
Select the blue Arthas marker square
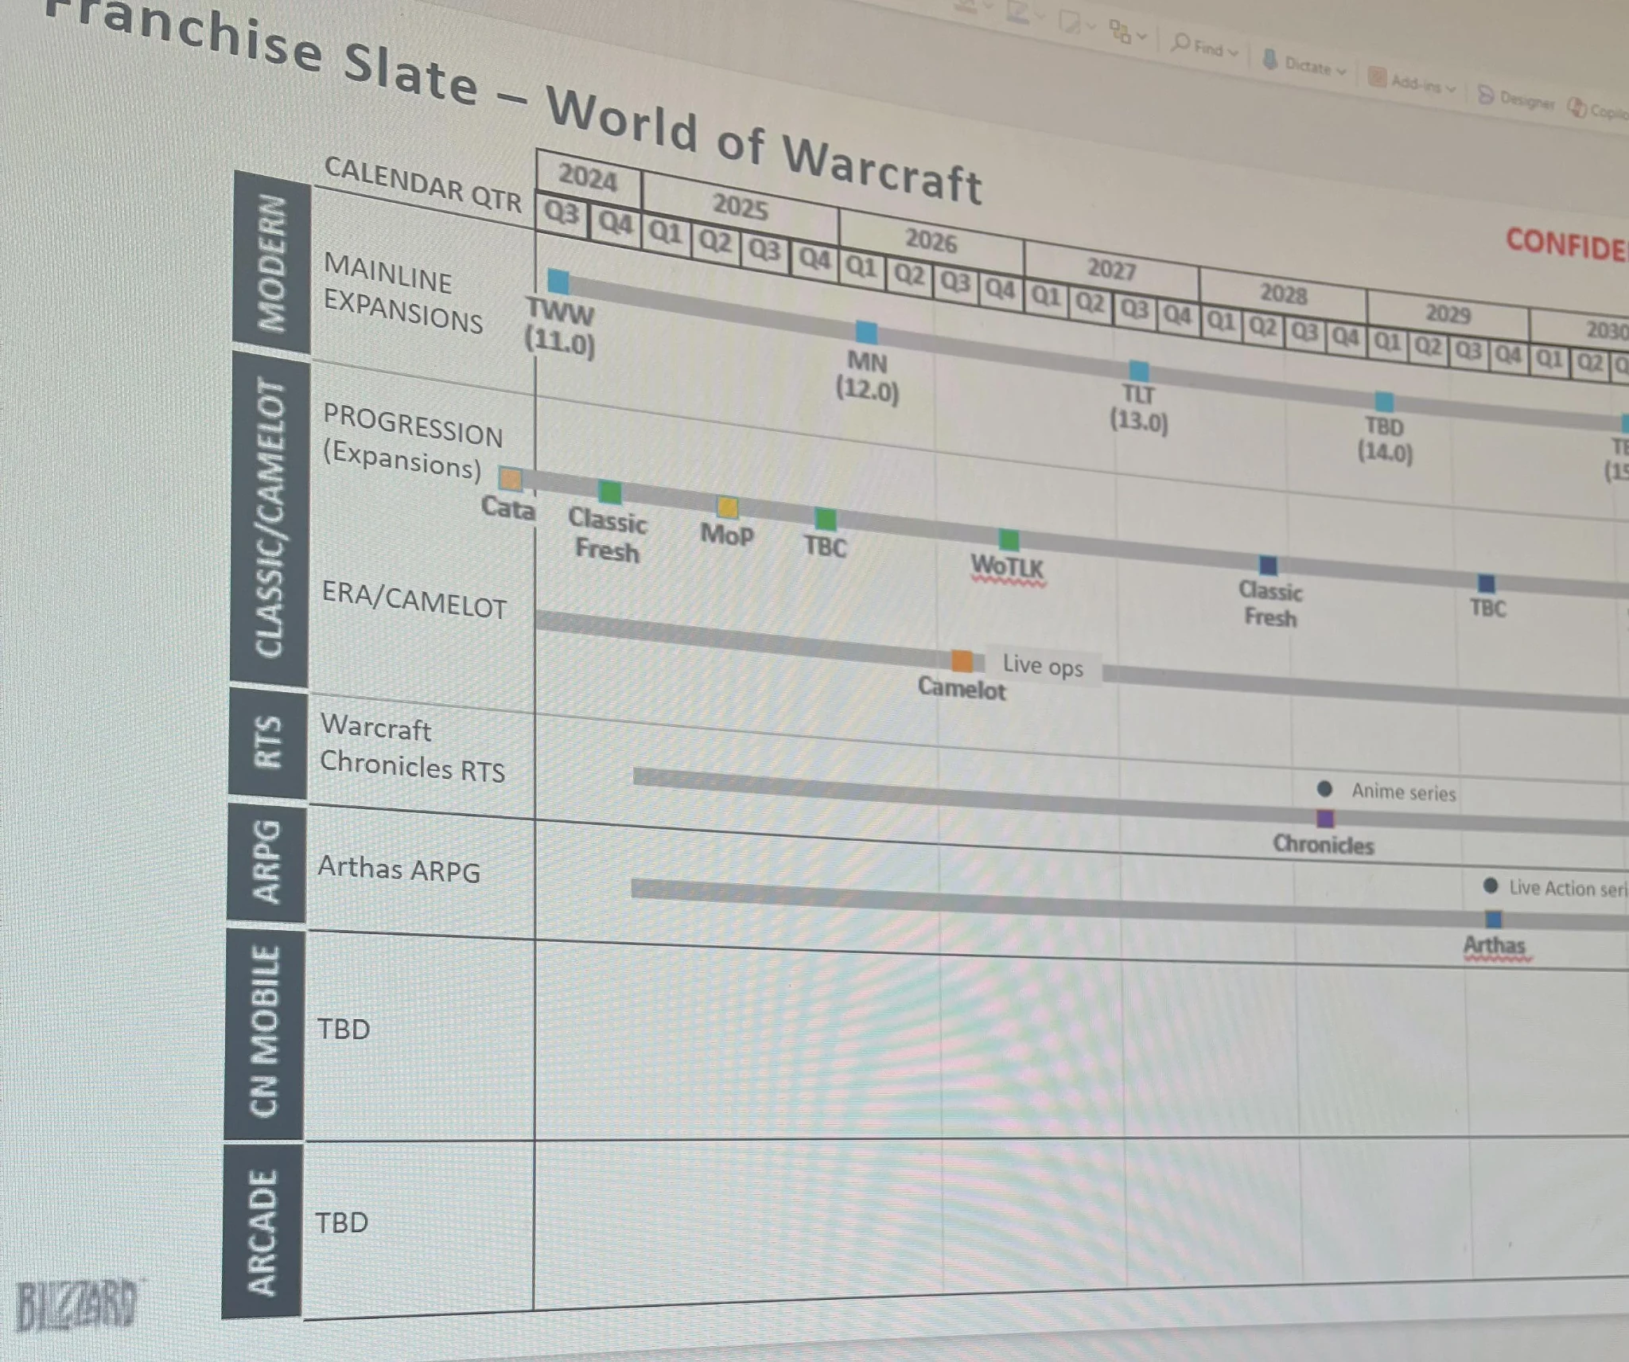coord(1493,919)
